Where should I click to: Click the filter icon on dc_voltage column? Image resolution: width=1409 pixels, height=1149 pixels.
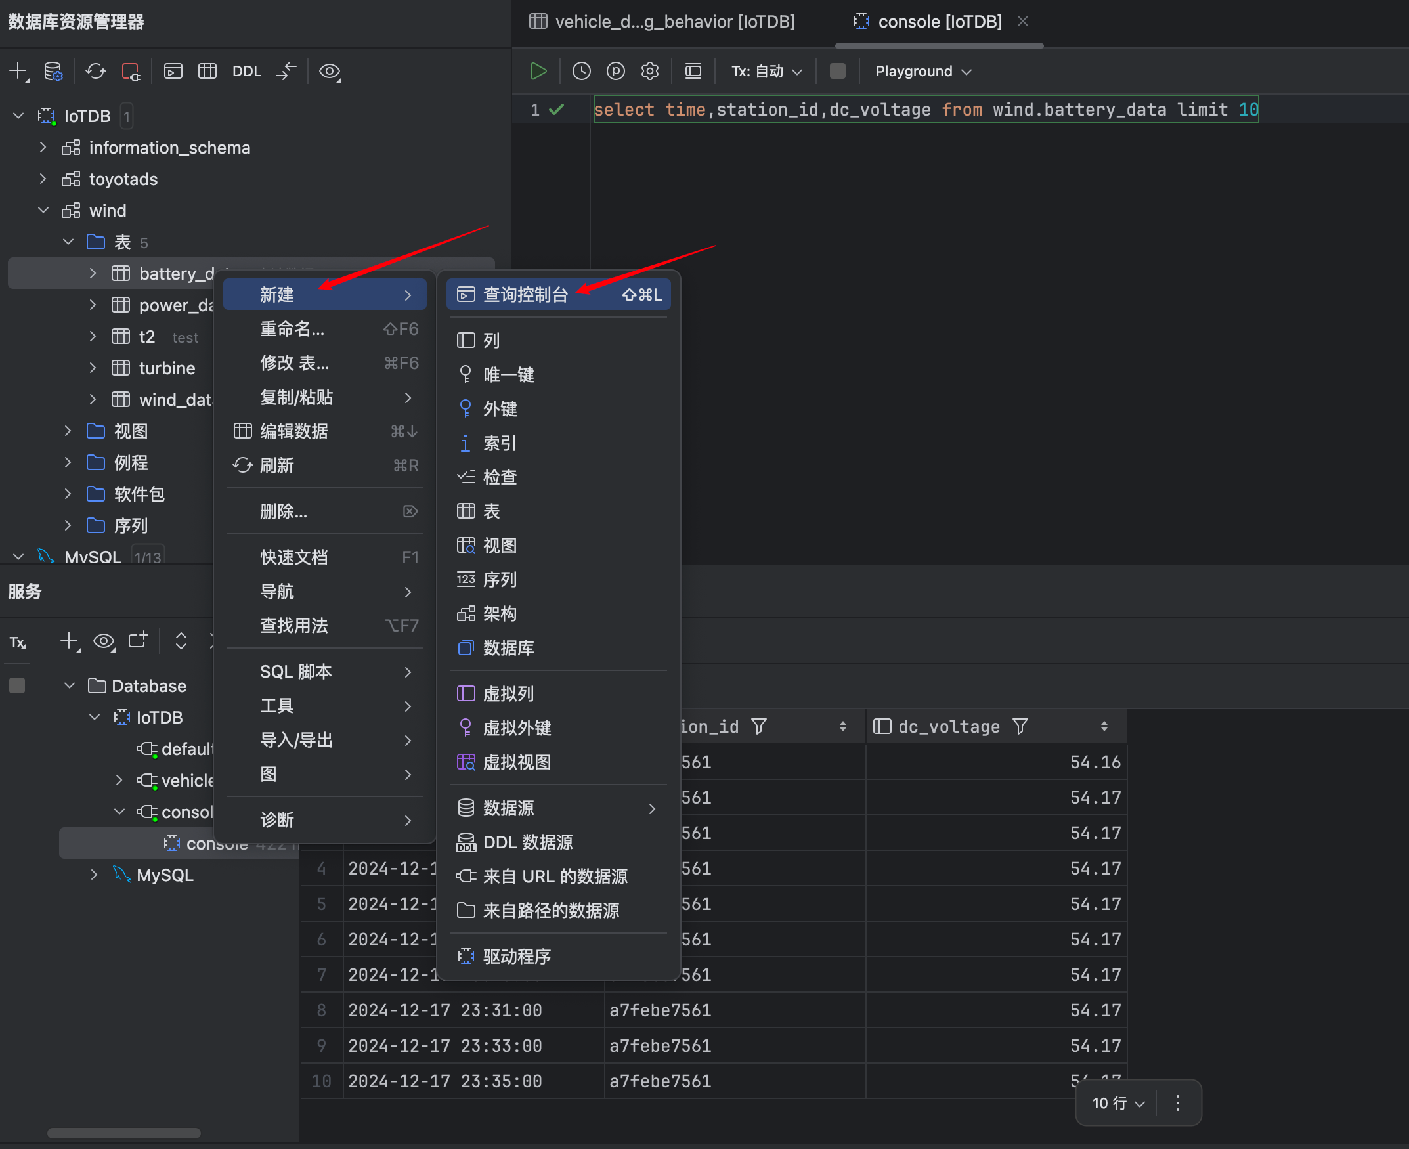click(x=1020, y=727)
